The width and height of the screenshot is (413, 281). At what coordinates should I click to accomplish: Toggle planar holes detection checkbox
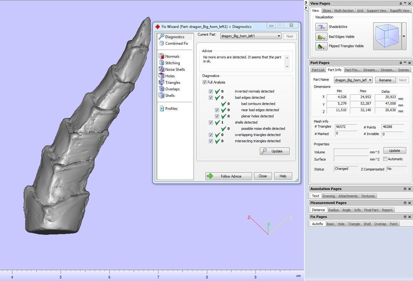pyautogui.click(x=217, y=116)
